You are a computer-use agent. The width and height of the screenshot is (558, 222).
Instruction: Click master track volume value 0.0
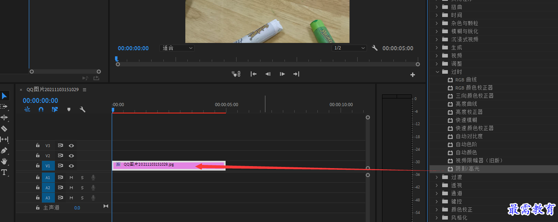77,208
